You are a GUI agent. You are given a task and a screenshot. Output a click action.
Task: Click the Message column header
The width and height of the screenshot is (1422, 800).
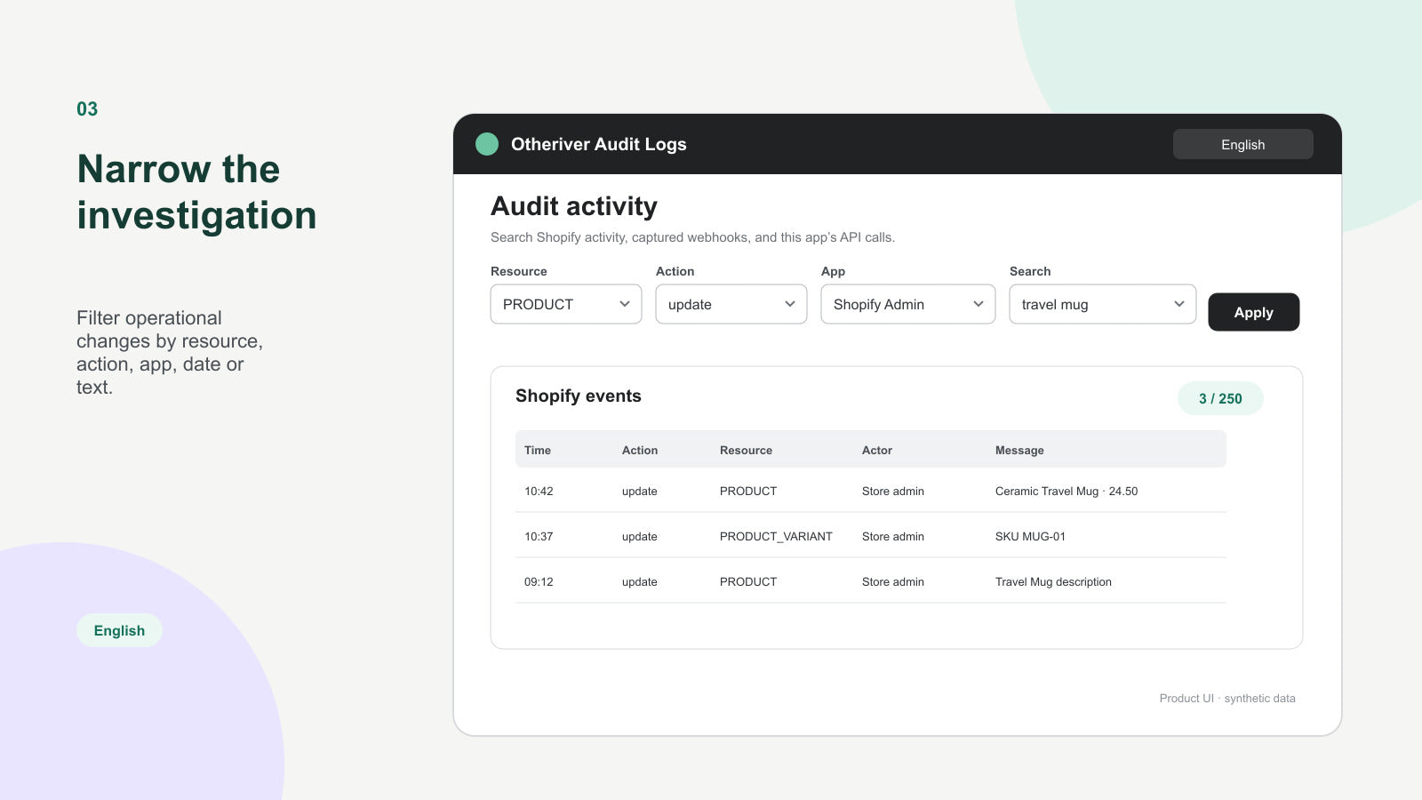(1019, 450)
